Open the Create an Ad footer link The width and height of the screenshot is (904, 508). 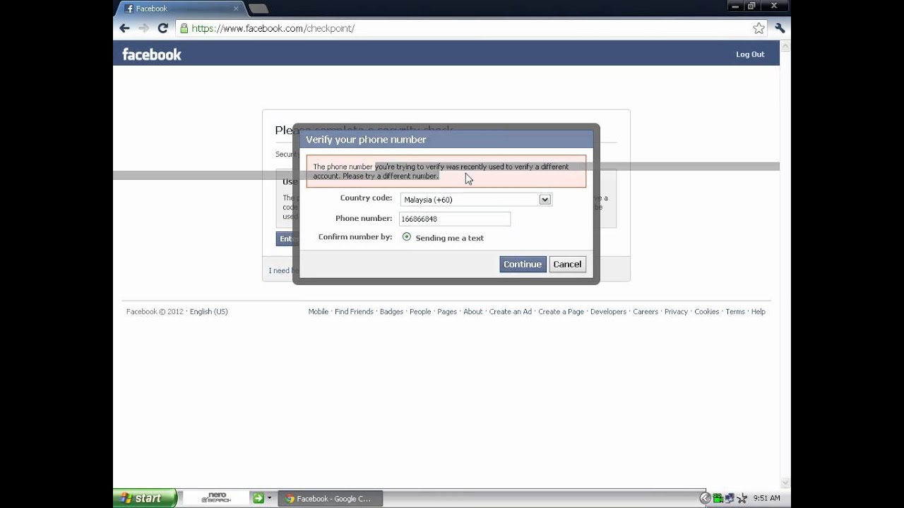coord(511,311)
